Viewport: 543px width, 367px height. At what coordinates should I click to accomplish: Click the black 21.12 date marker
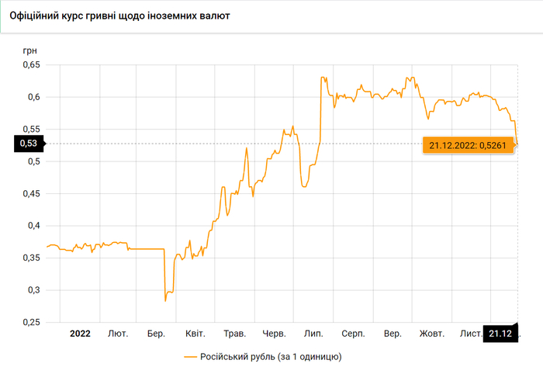point(501,334)
